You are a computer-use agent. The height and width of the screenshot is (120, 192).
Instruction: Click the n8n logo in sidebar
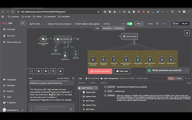tap(7, 23)
